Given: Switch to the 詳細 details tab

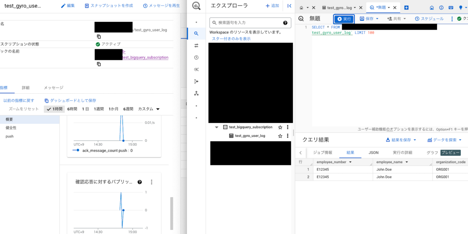Looking at the screenshot, I should coord(26,88).
